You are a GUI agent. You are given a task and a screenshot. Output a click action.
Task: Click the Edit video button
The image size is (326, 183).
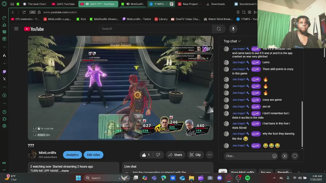(93, 155)
